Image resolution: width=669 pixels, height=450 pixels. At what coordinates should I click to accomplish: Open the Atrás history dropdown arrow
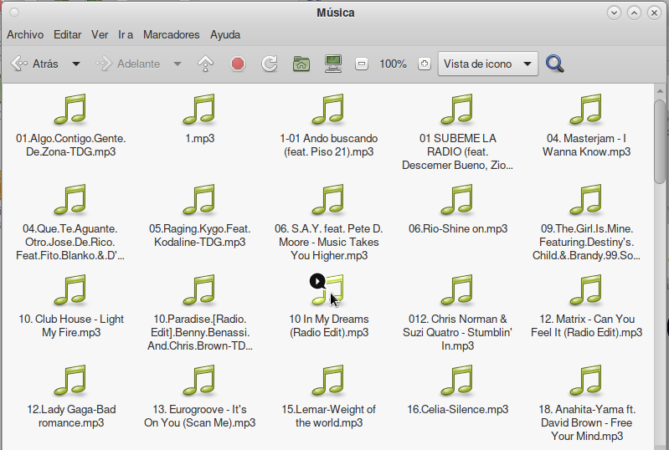76,64
